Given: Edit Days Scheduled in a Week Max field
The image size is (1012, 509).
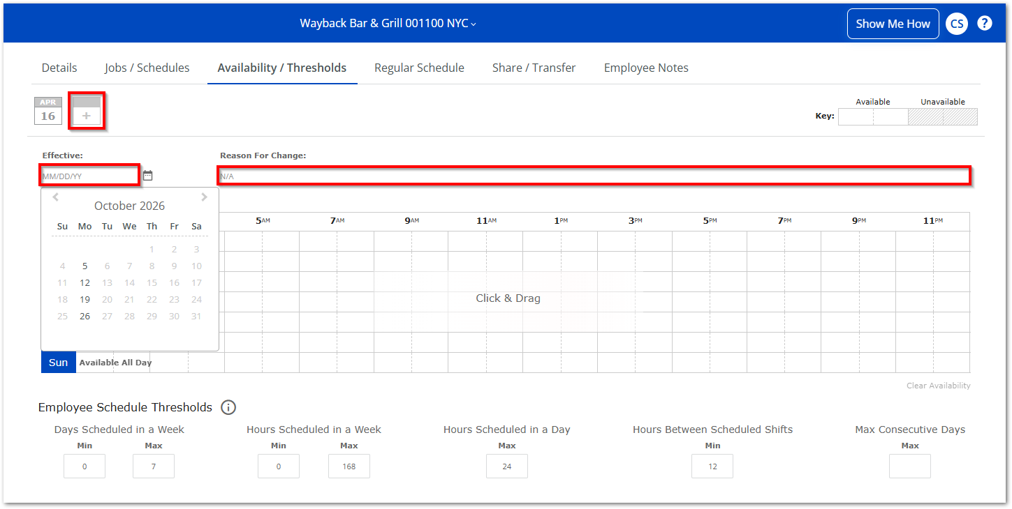Looking at the screenshot, I should (x=154, y=466).
